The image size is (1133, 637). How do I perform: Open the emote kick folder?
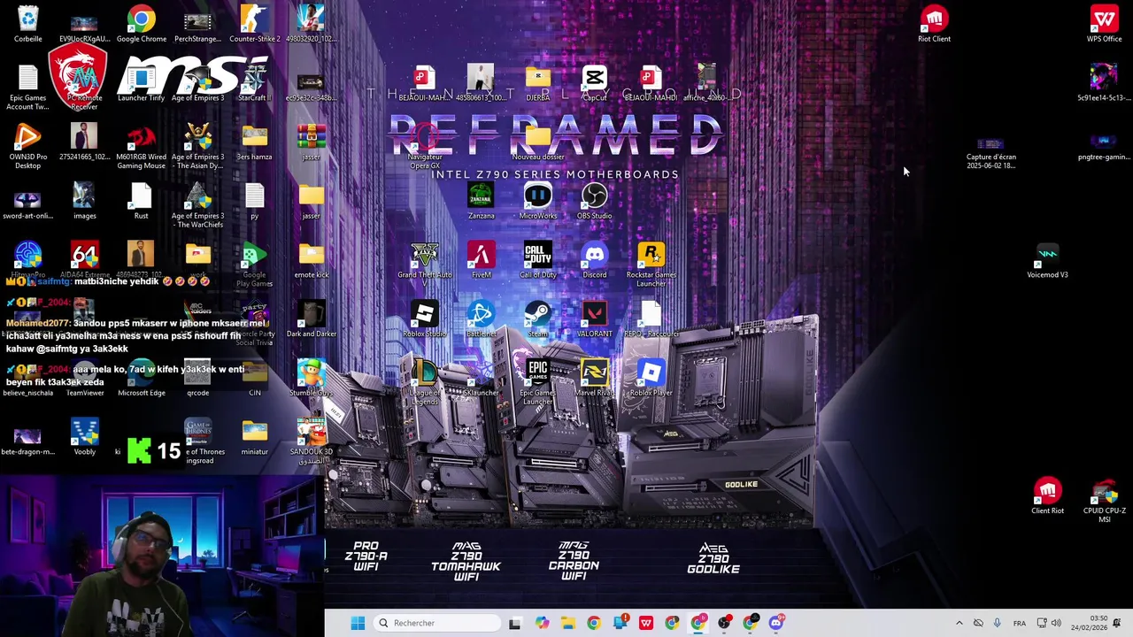(311, 260)
